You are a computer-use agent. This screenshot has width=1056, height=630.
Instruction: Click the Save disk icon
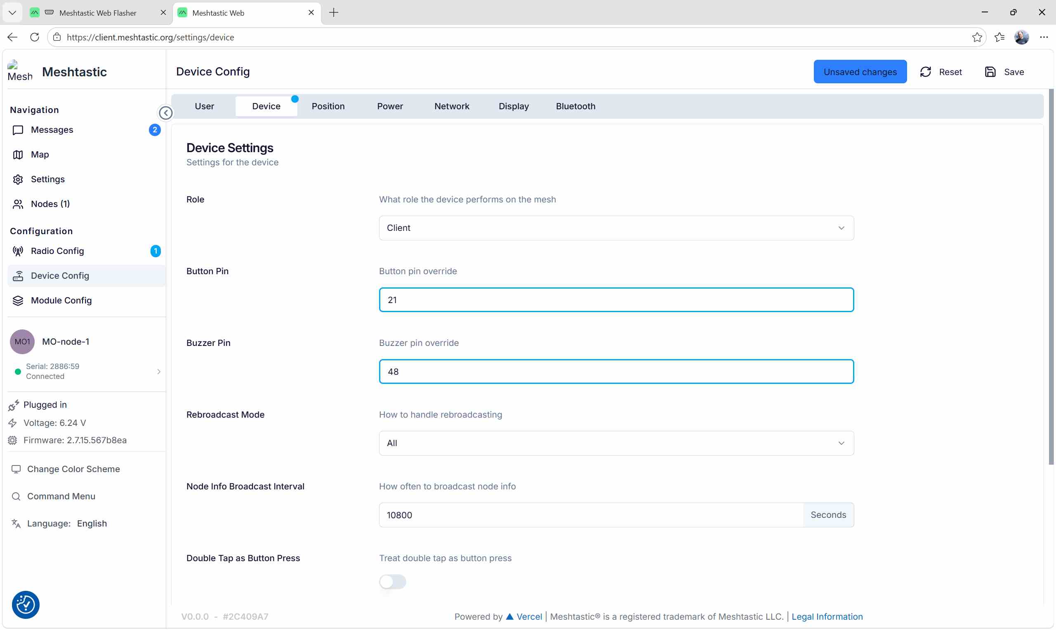(x=990, y=72)
